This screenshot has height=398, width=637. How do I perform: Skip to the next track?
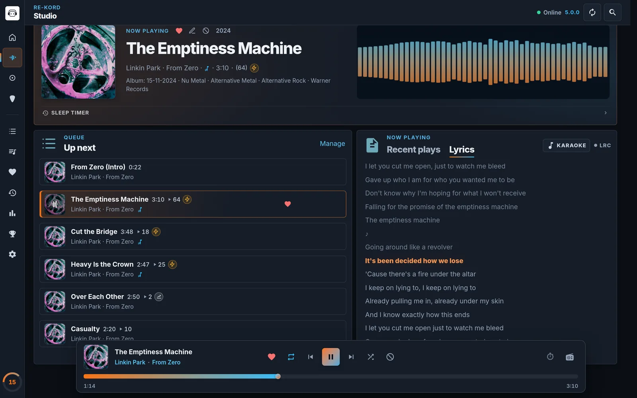coord(351,357)
